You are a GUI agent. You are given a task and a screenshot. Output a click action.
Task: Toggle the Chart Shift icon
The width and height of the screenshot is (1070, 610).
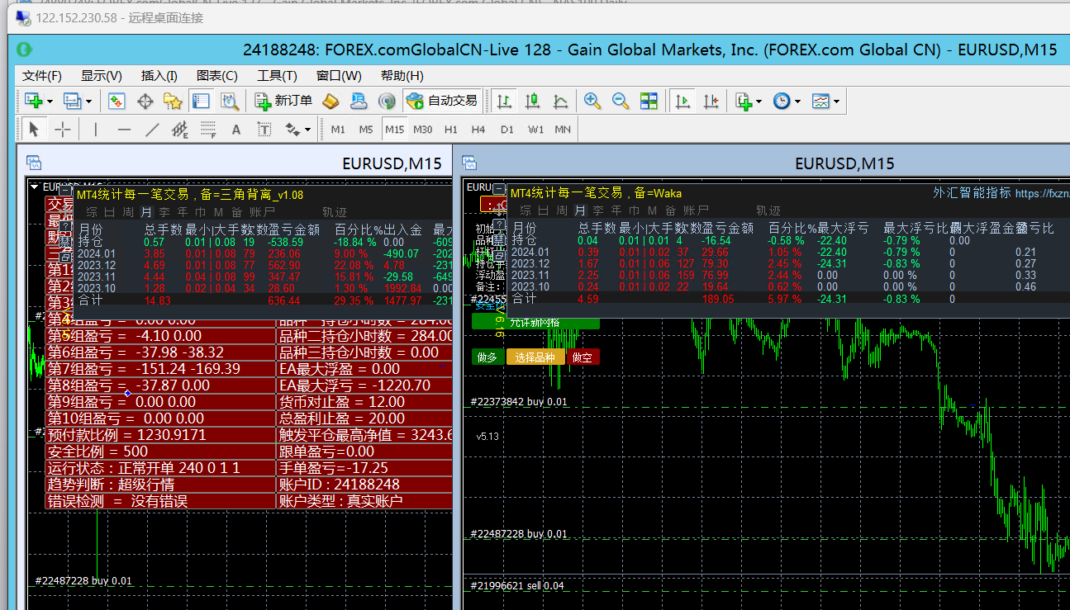coord(711,101)
